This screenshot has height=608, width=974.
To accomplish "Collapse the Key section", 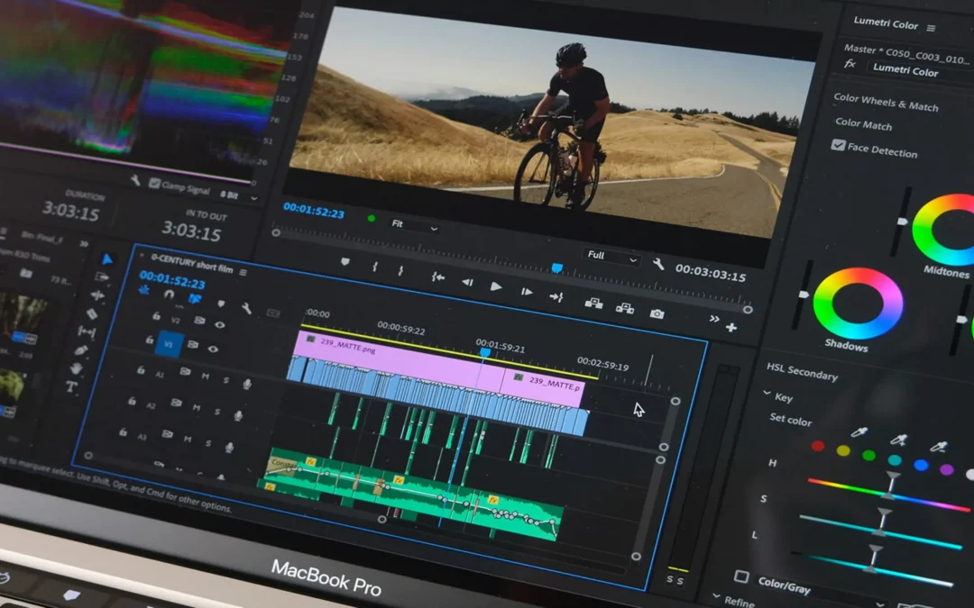I will [767, 394].
